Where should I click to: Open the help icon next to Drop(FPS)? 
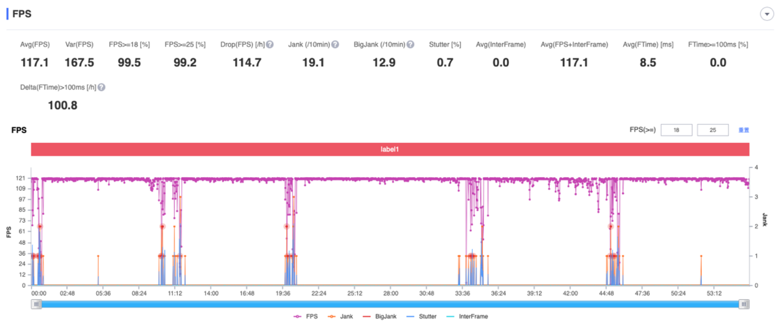[270, 45]
